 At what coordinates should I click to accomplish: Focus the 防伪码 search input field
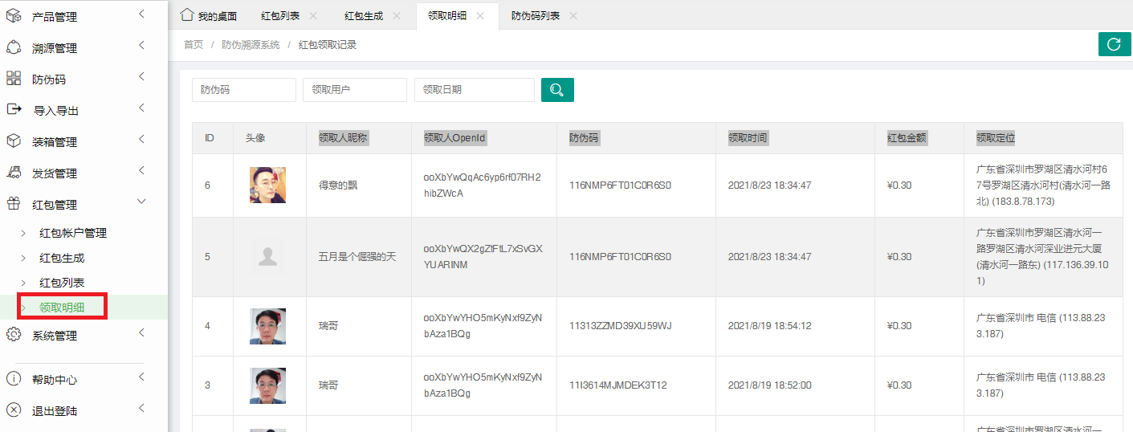244,90
